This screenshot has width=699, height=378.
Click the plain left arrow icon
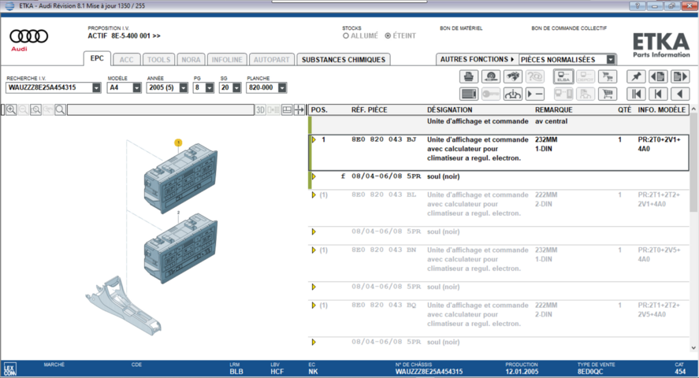coord(680,94)
